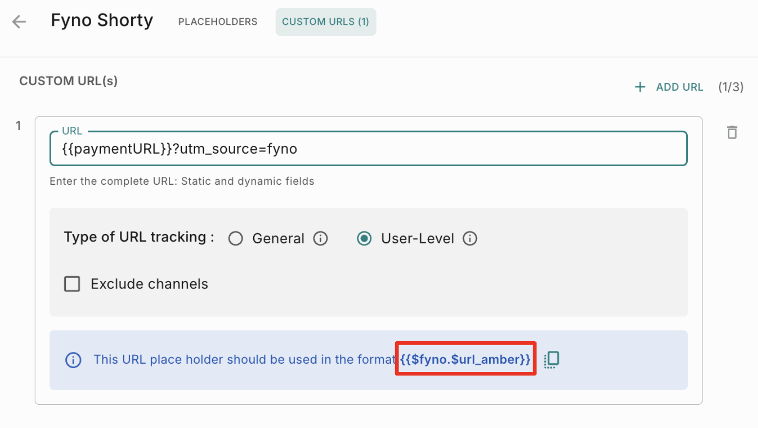Click the plus icon next to ADD URL
758x428 pixels.
pyautogui.click(x=640, y=87)
